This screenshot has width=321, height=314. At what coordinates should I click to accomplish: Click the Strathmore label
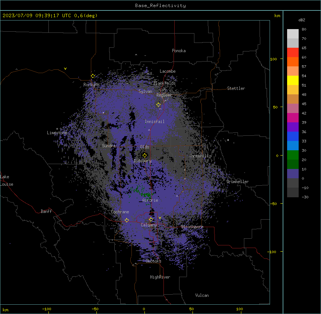192,227
